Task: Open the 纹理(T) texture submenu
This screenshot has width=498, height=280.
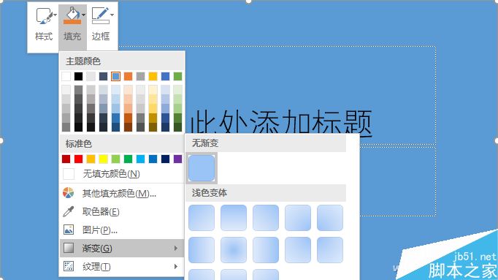Action: pos(122,266)
